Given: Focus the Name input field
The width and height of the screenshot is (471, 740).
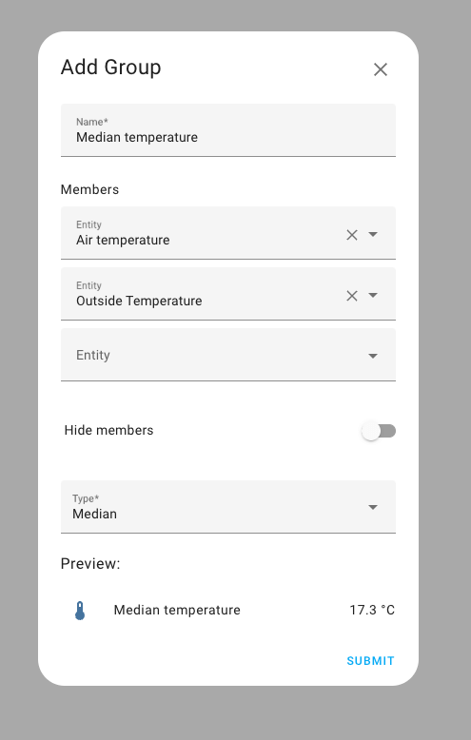Looking at the screenshot, I should point(228,130).
